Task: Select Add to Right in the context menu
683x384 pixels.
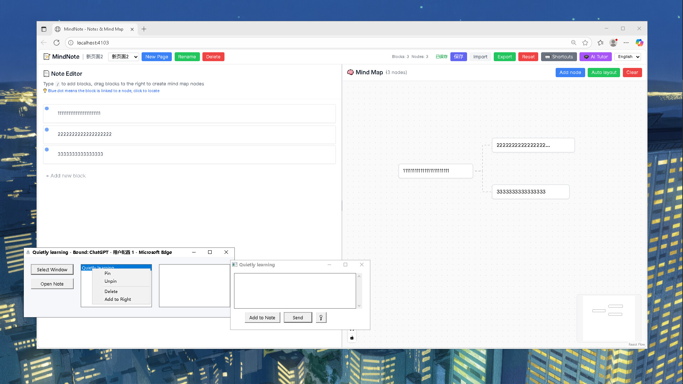Action: click(117, 299)
